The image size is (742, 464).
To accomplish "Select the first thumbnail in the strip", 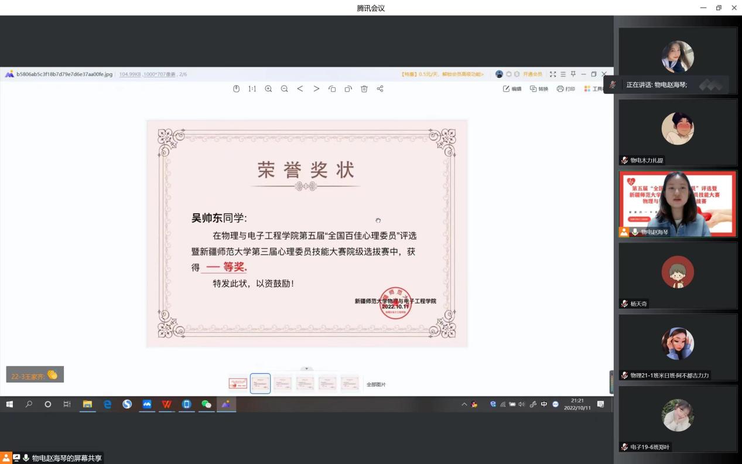I will (238, 384).
